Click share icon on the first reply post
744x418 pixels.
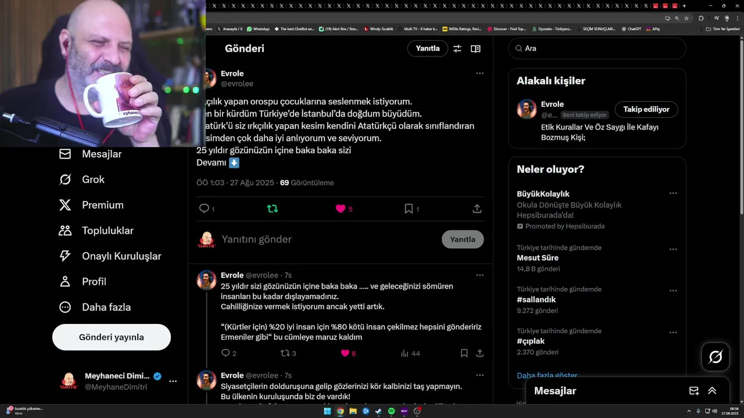point(480,353)
